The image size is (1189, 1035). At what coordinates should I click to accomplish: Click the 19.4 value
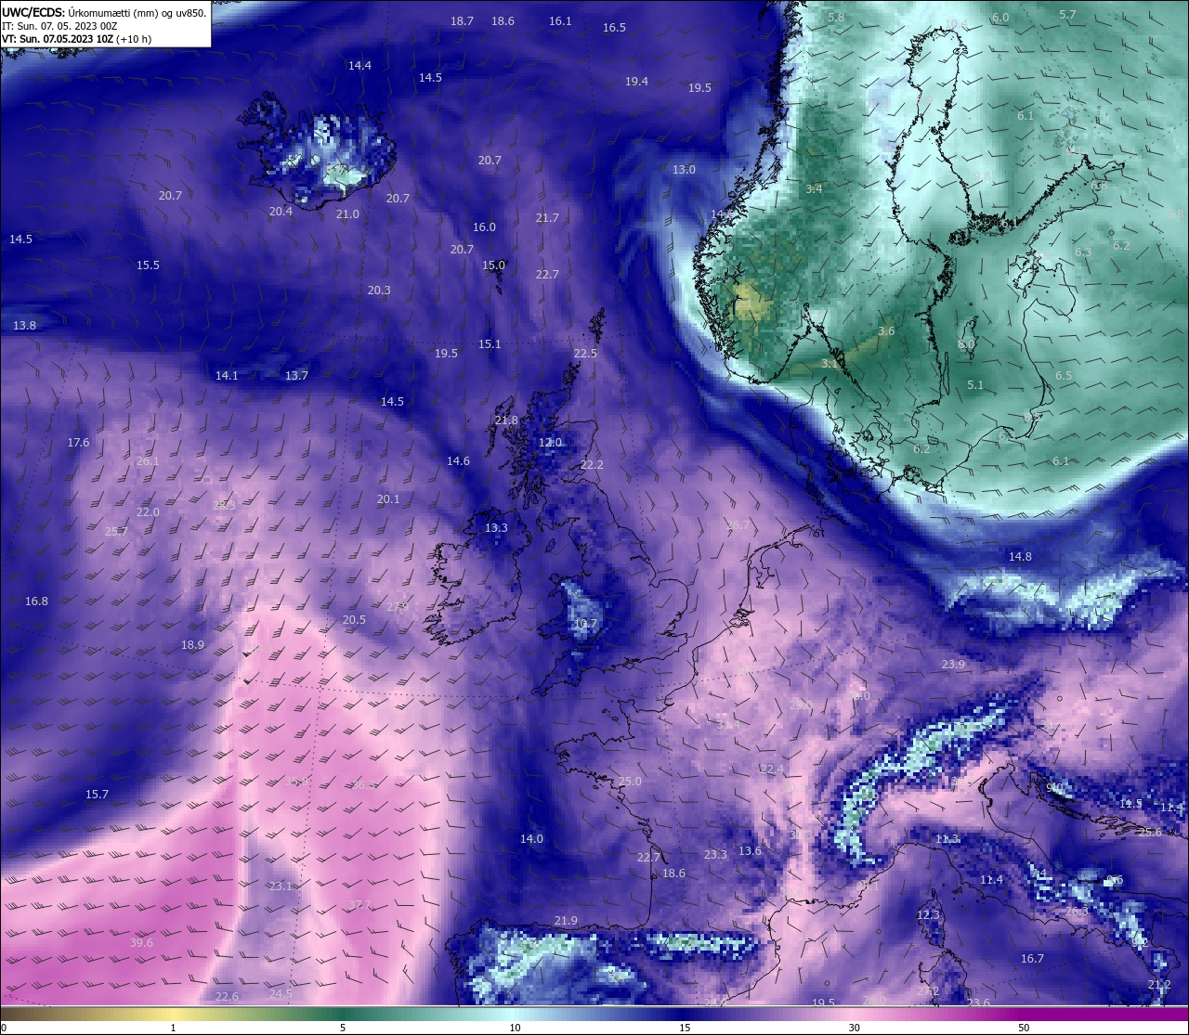click(x=636, y=82)
